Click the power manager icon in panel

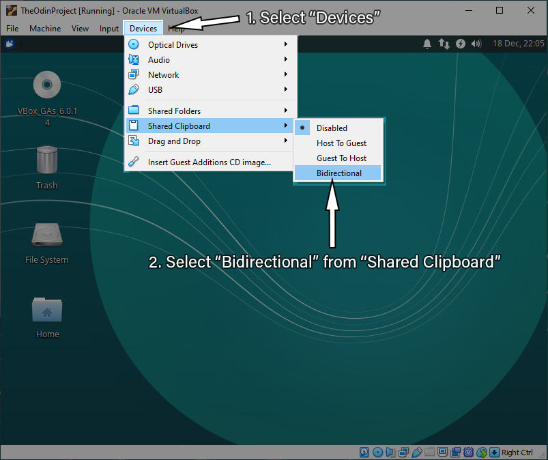[x=461, y=44]
